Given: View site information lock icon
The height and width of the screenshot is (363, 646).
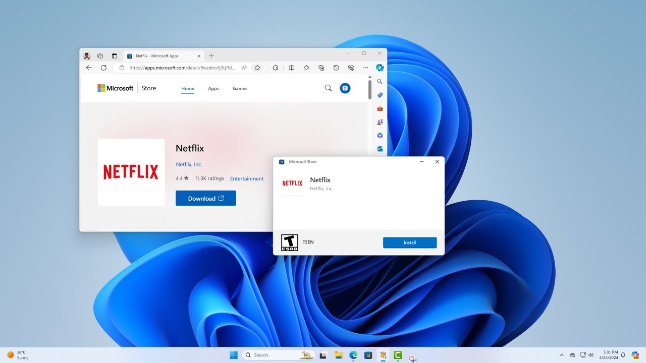Looking at the screenshot, I should click(x=121, y=68).
